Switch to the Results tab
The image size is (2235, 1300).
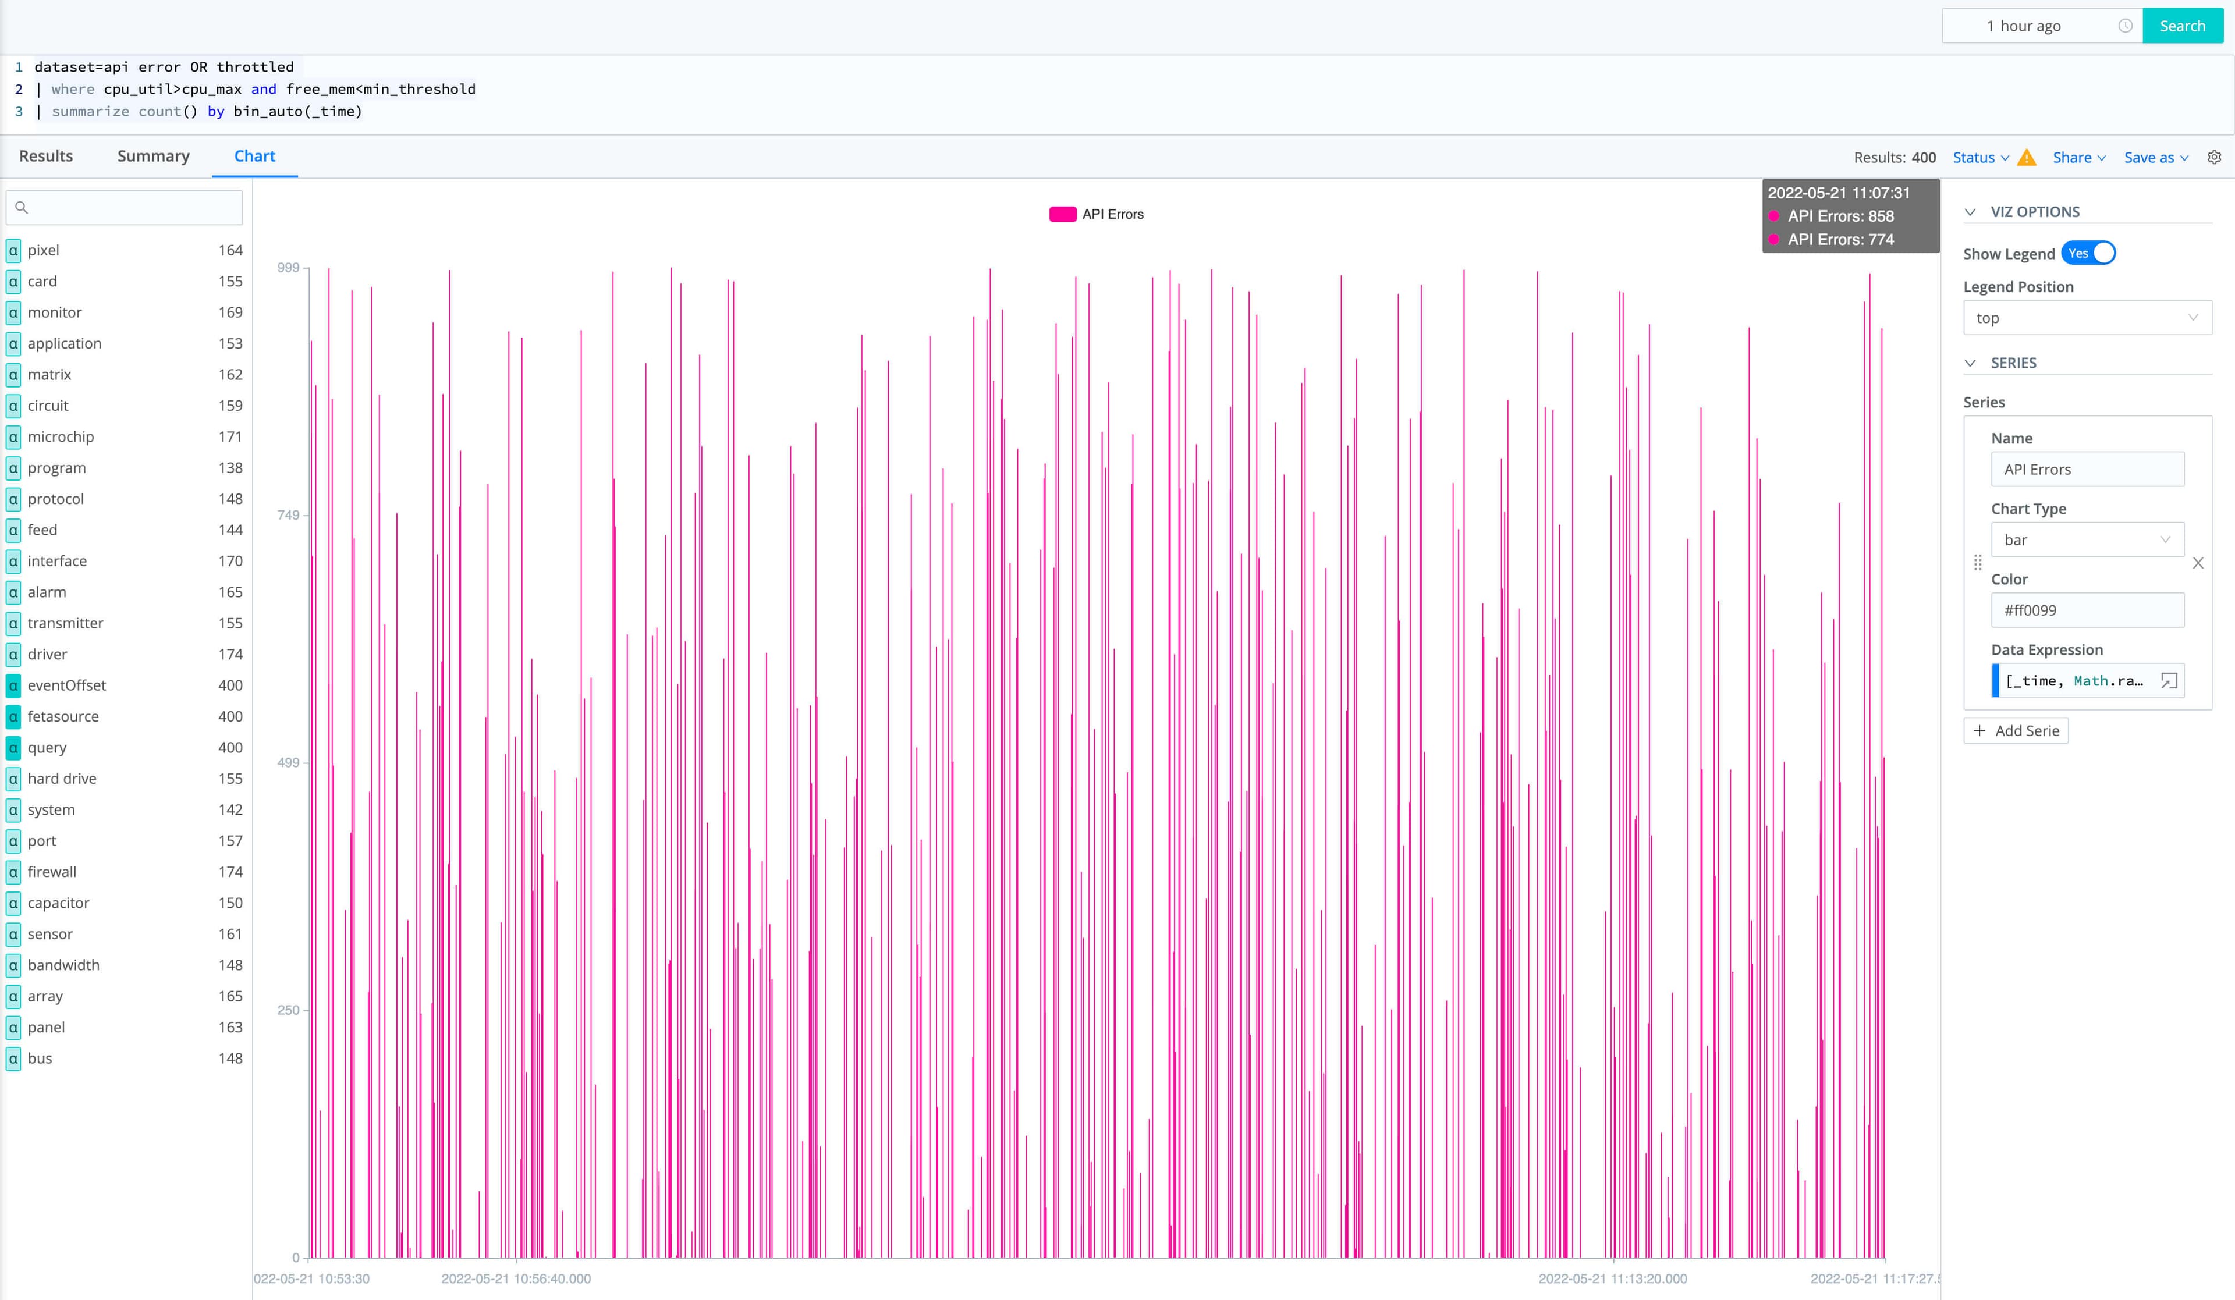coord(46,156)
